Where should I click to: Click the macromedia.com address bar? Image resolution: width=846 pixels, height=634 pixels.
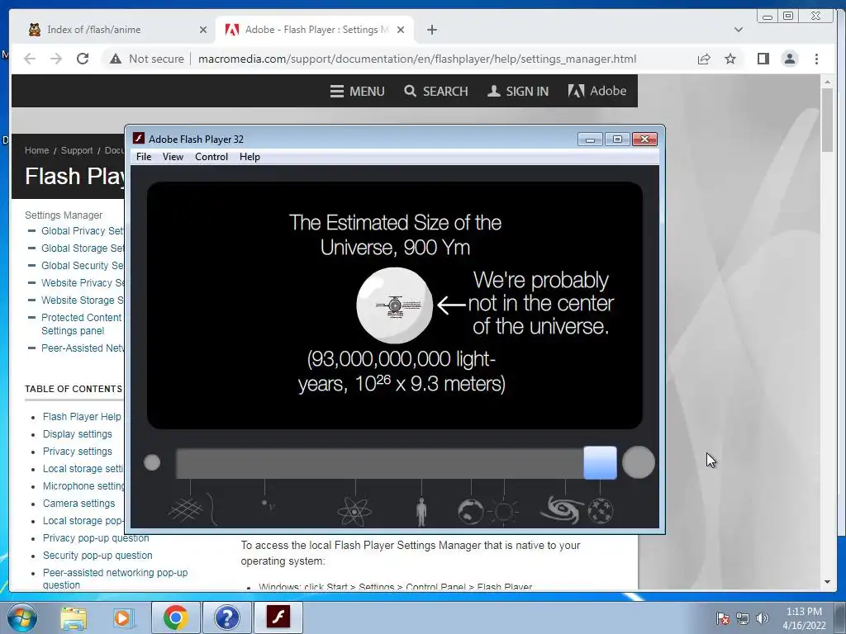(x=416, y=59)
